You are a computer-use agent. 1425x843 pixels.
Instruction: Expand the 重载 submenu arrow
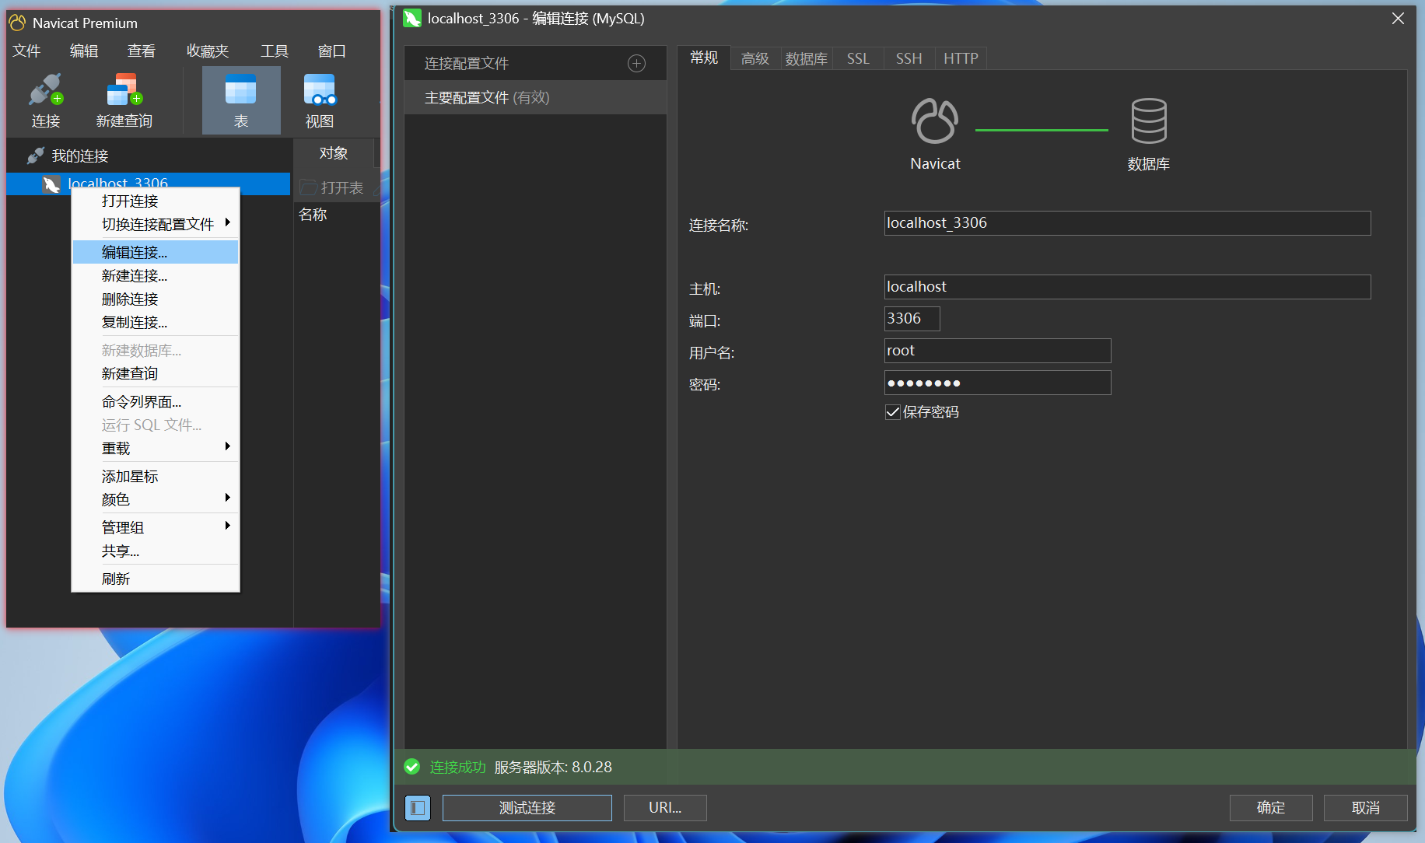(227, 446)
